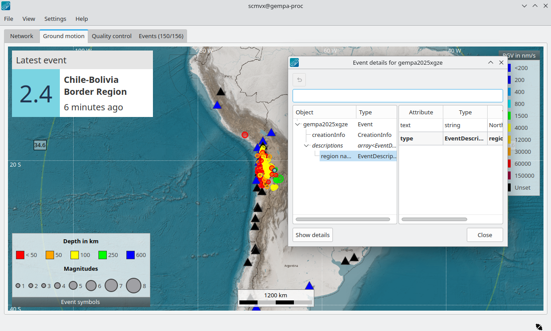
Task: Click the status icon in the bottom-right corner
Action: tap(539, 327)
